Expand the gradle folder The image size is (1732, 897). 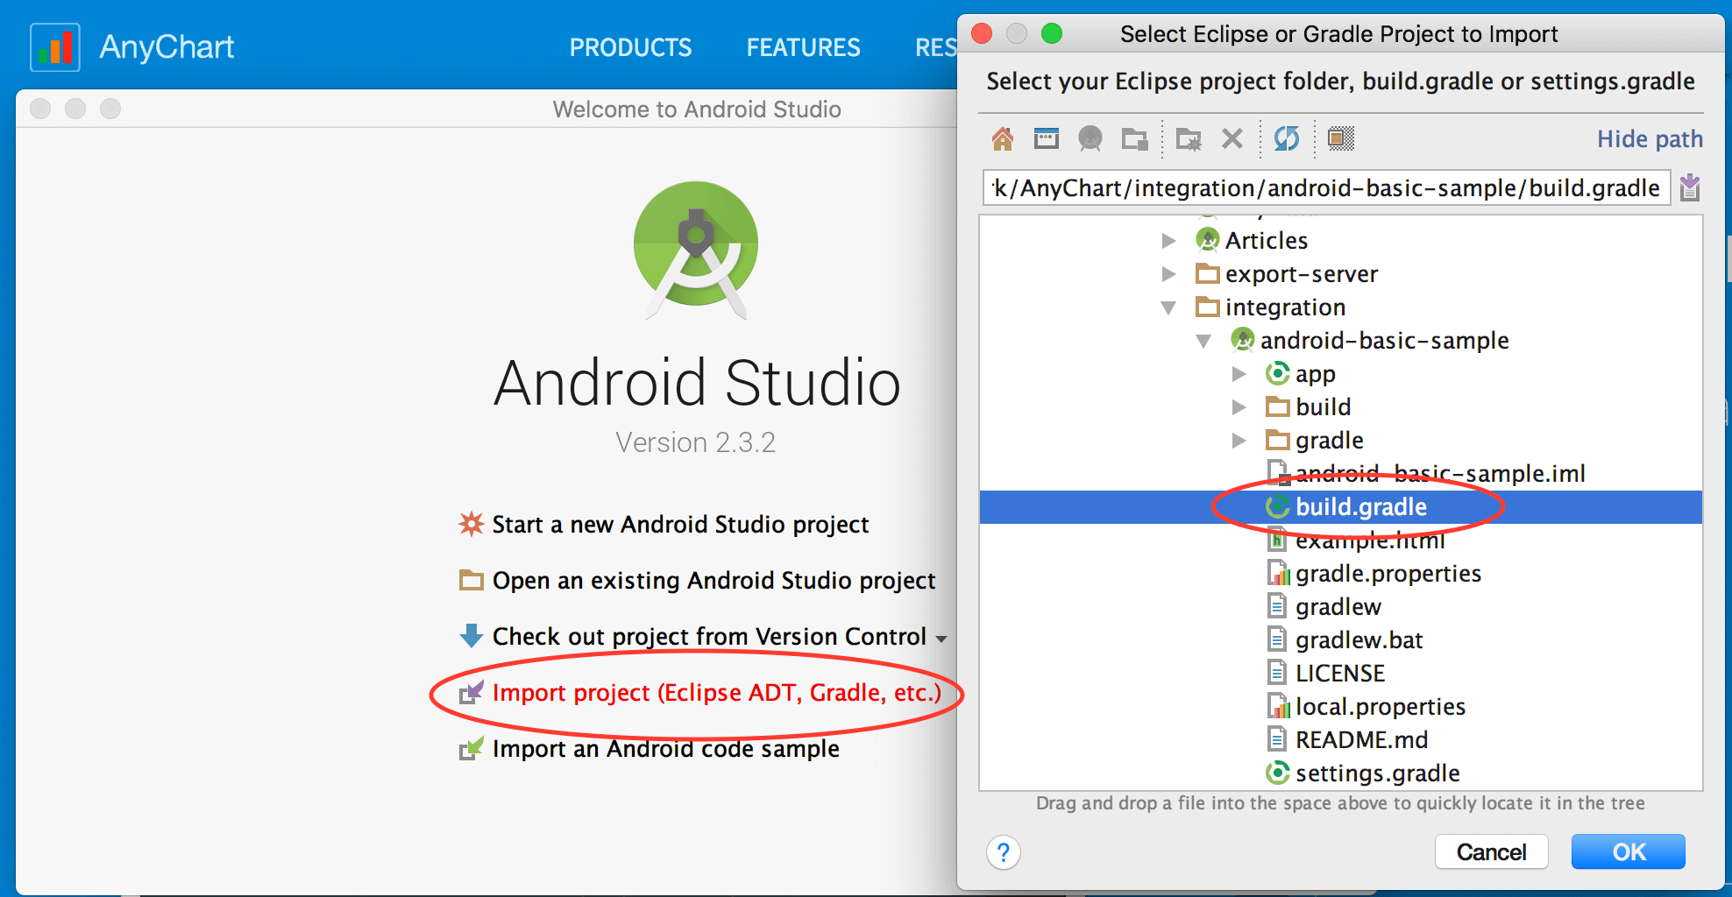point(1239,440)
